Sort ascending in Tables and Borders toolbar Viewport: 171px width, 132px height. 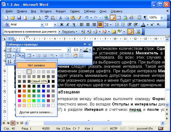pyautogui.click(x=9, y=62)
